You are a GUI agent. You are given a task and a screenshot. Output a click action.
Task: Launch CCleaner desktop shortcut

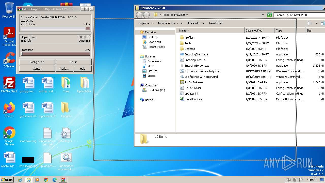coord(9,60)
